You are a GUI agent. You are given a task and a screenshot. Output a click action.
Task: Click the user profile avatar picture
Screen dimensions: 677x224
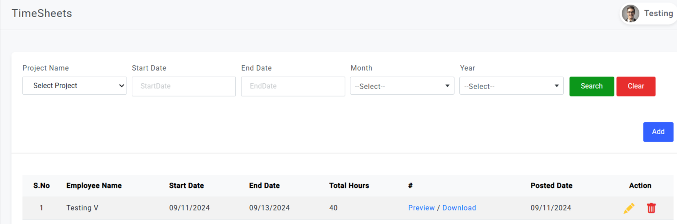(630, 14)
